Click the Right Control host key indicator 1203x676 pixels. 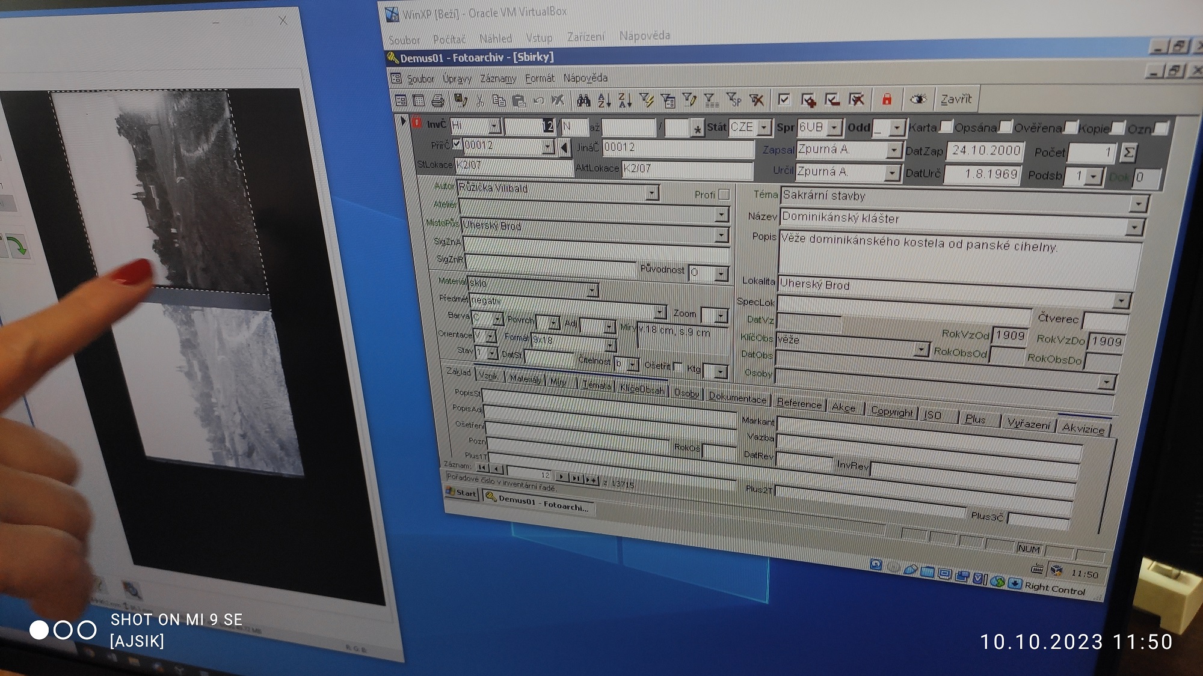click(1055, 588)
